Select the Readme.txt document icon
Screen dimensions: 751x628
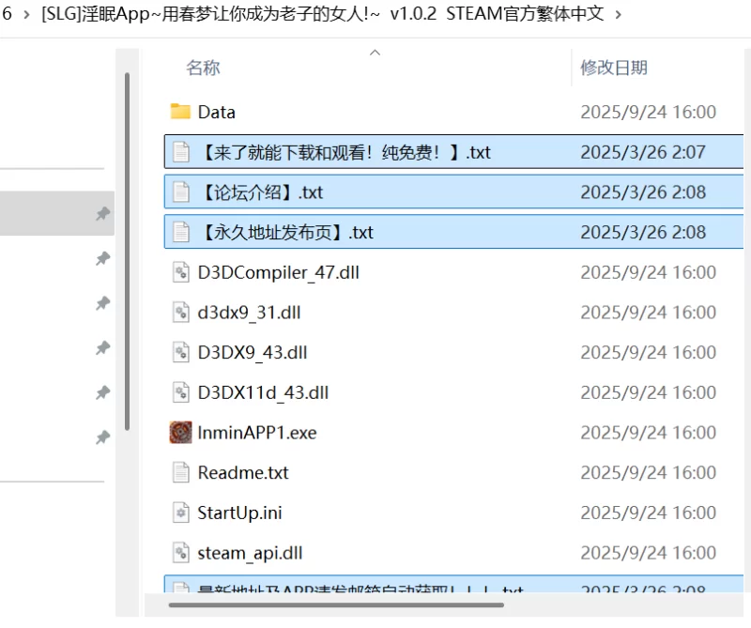pos(180,472)
